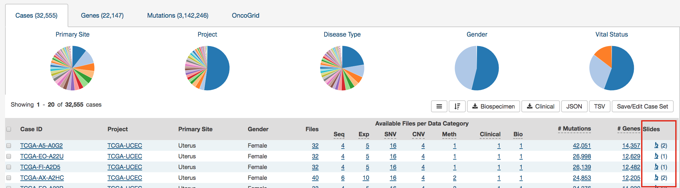This screenshot has height=188, width=680.
Task: Click the Case ID column header
Action: (x=31, y=129)
